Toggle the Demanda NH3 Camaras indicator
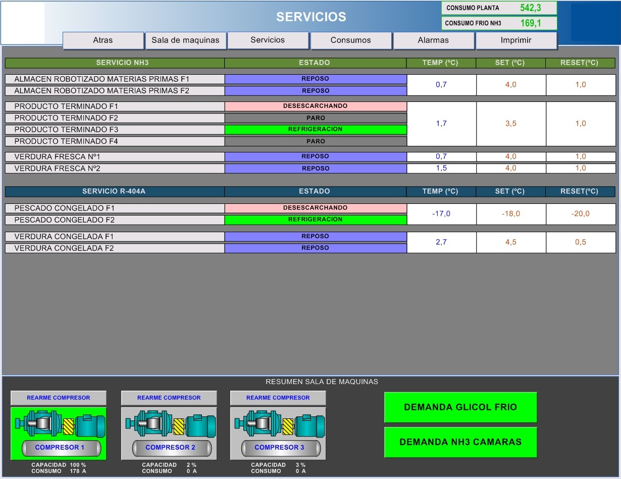 coord(460,442)
